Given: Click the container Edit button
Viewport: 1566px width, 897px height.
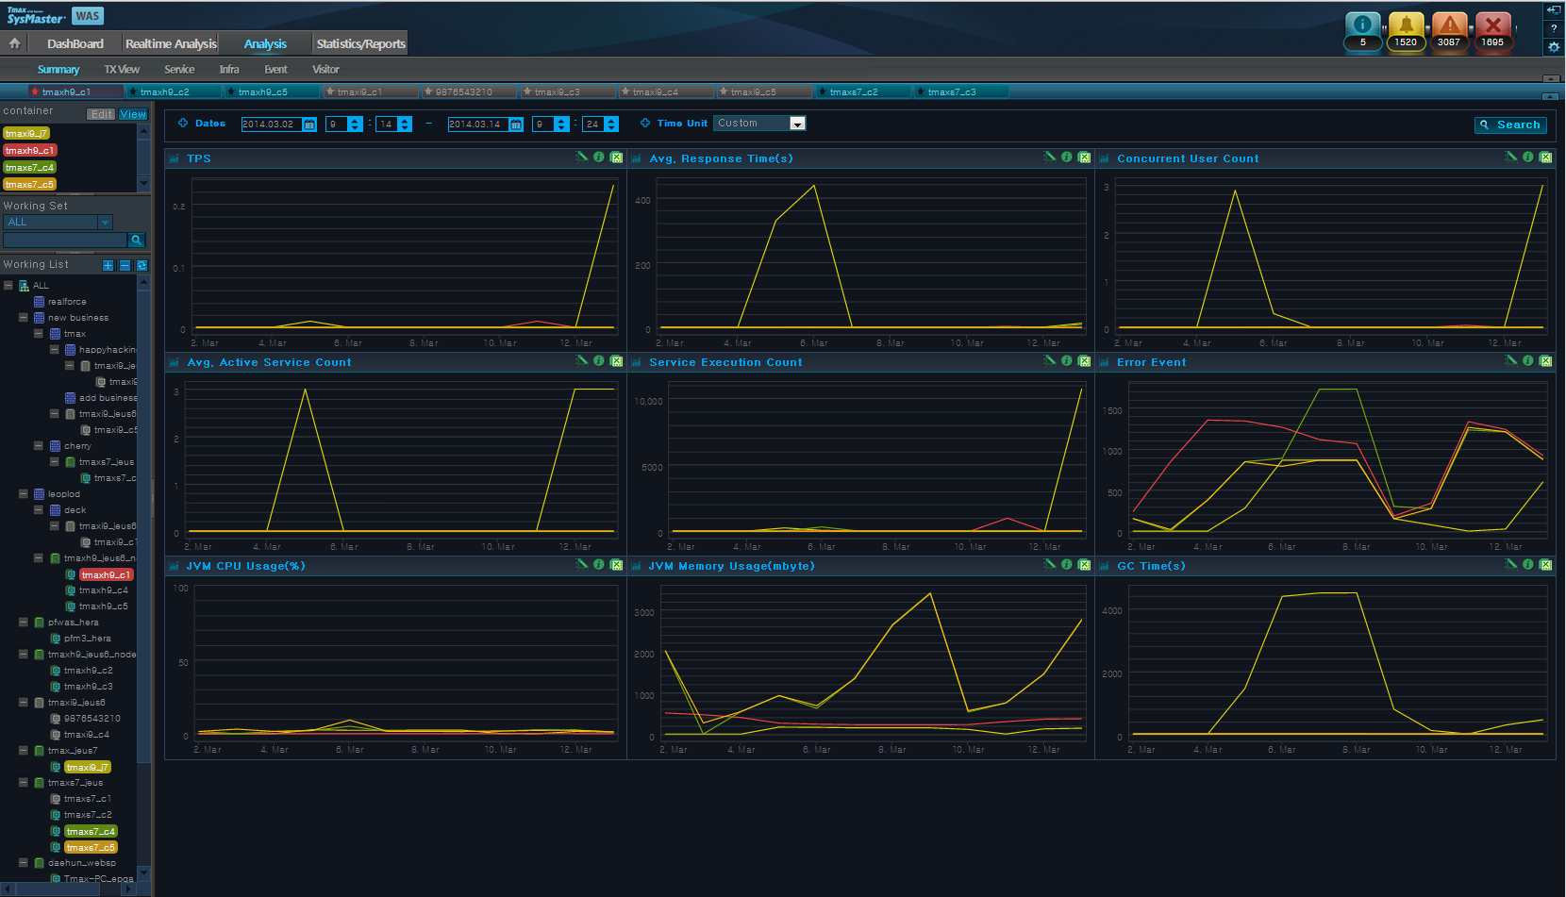Looking at the screenshot, I should coord(101,114).
